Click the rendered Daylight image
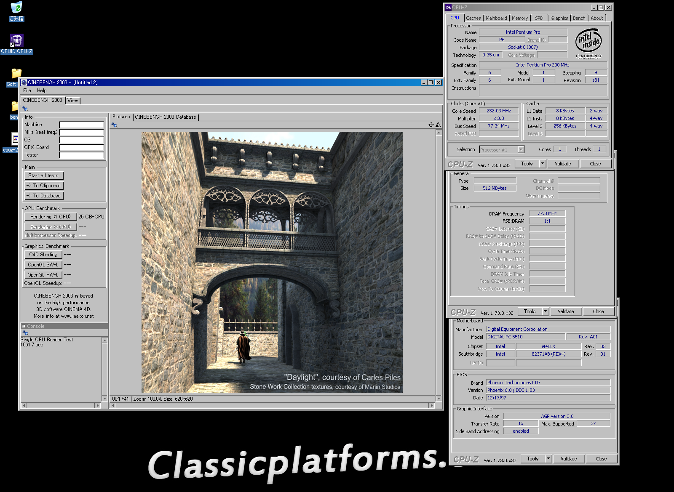Image resolution: width=674 pixels, height=492 pixels. [x=272, y=262]
